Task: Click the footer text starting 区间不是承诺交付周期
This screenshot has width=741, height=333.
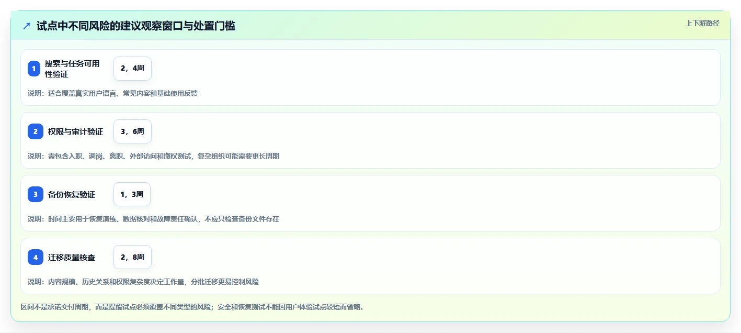Action: 192,307
